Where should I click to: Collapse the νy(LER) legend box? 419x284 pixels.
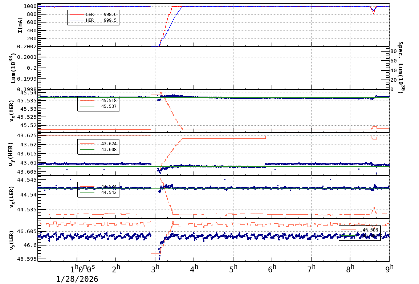pyautogui.click(x=359, y=232)
